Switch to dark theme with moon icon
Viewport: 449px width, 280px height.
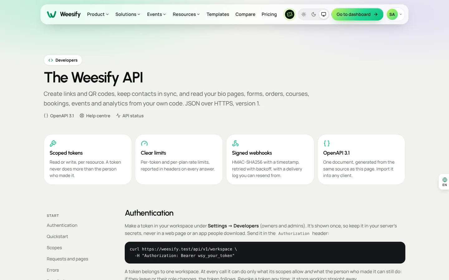tap(314, 14)
